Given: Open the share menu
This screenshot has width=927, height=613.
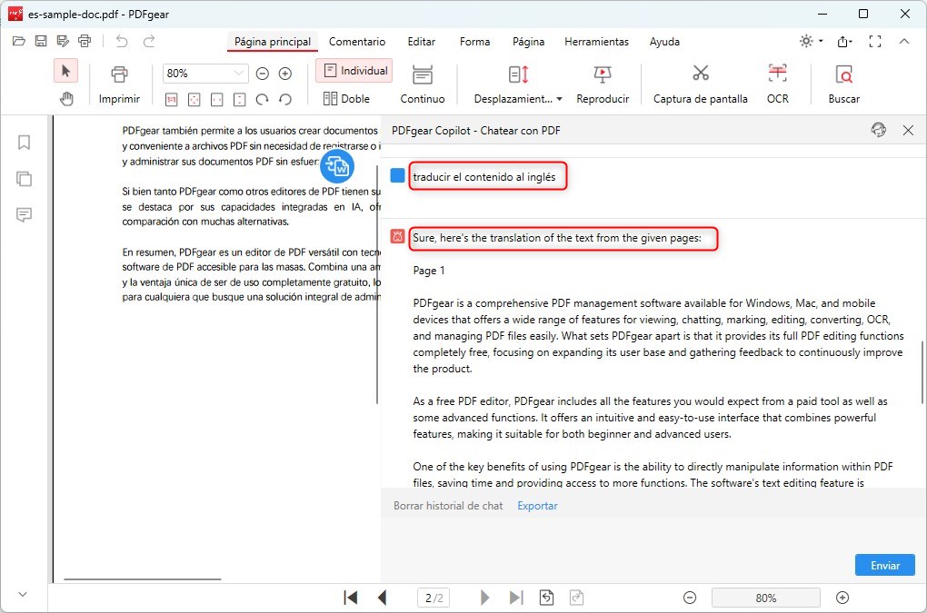Looking at the screenshot, I should [x=844, y=42].
